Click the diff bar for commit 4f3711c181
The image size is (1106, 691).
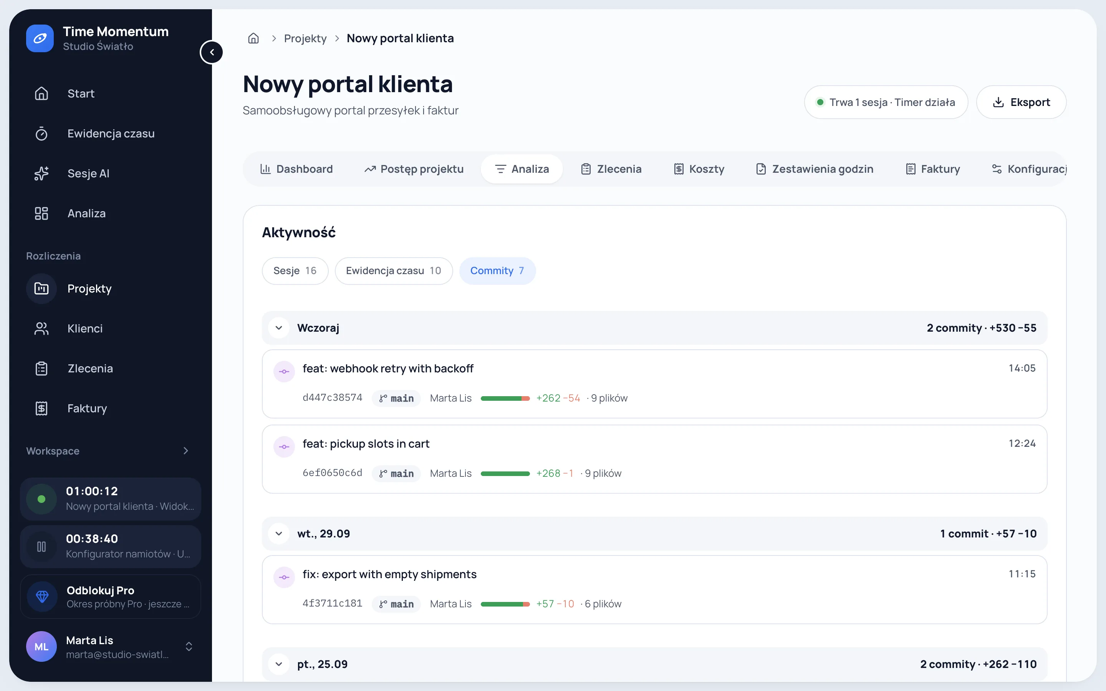click(505, 604)
